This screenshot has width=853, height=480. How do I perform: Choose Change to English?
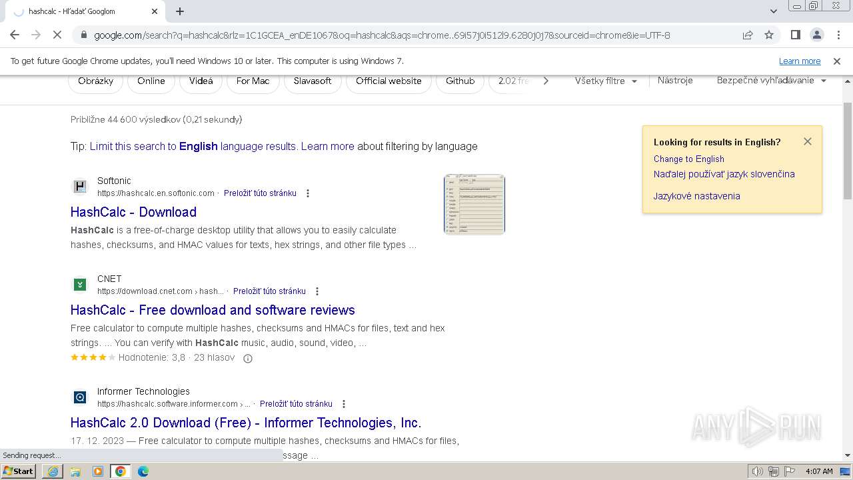click(x=688, y=159)
